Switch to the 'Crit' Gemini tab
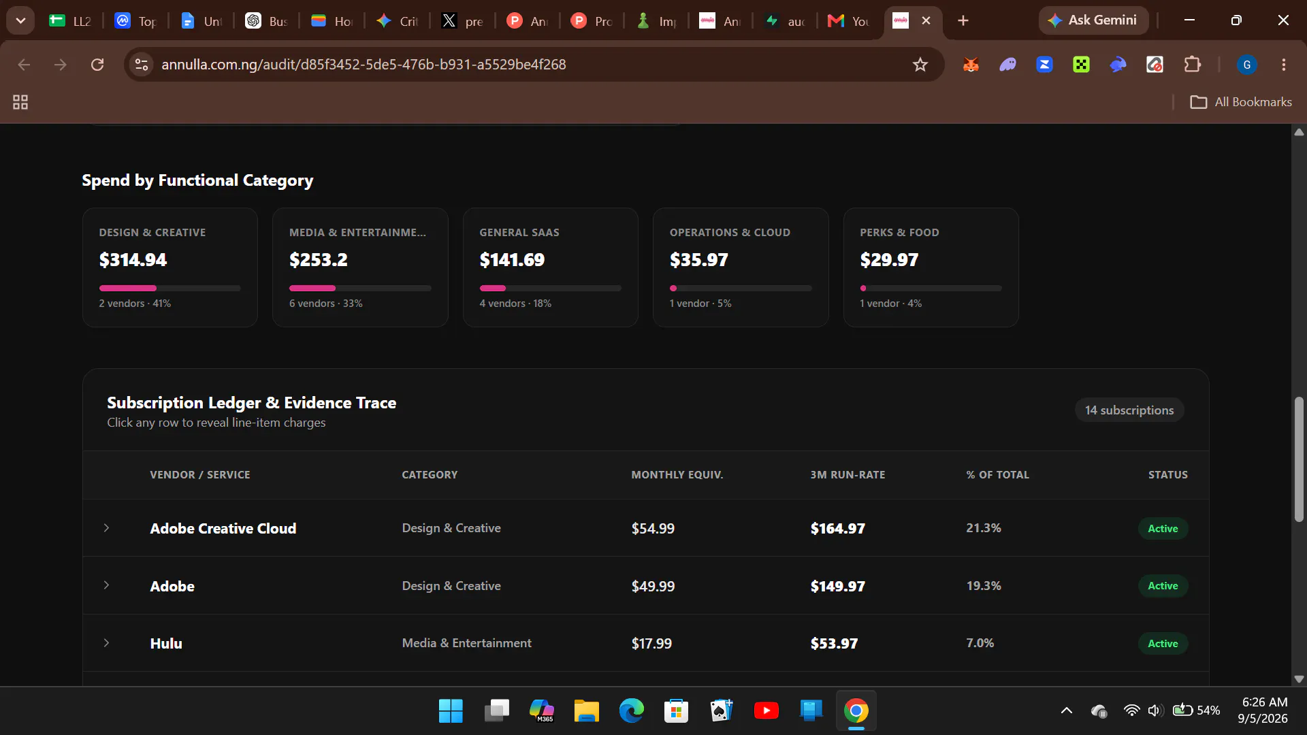The height and width of the screenshot is (735, 1307). point(398,21)
